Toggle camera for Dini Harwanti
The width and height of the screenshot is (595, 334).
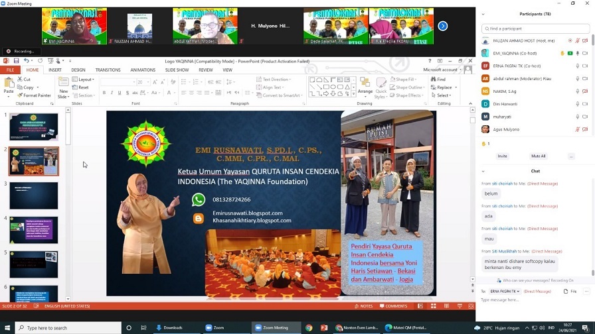pyautogui.click(x=585, y=104)
